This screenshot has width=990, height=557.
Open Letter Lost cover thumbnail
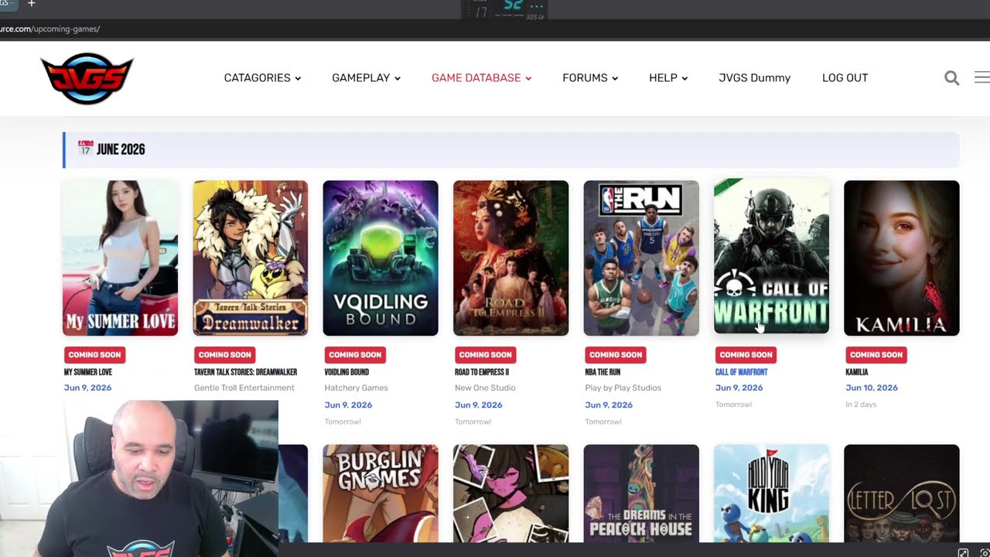tap(902, 494)
